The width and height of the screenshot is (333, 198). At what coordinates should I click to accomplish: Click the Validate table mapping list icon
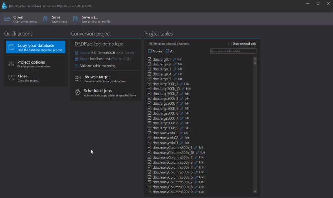coord(77,66)
